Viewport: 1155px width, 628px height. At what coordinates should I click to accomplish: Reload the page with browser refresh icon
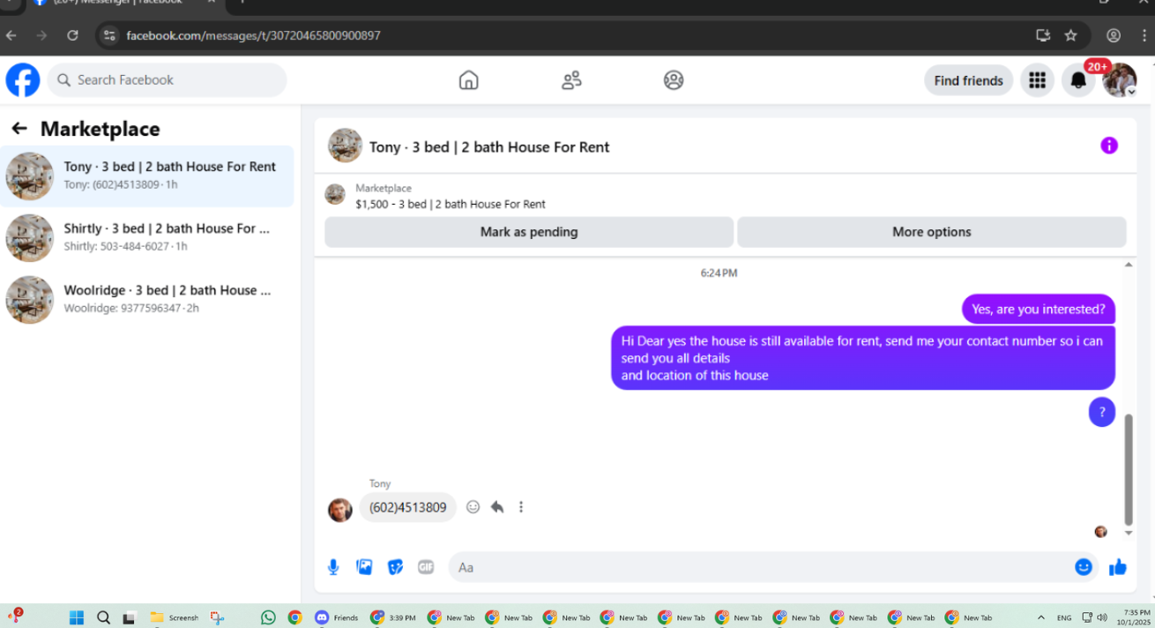(73, 35)
